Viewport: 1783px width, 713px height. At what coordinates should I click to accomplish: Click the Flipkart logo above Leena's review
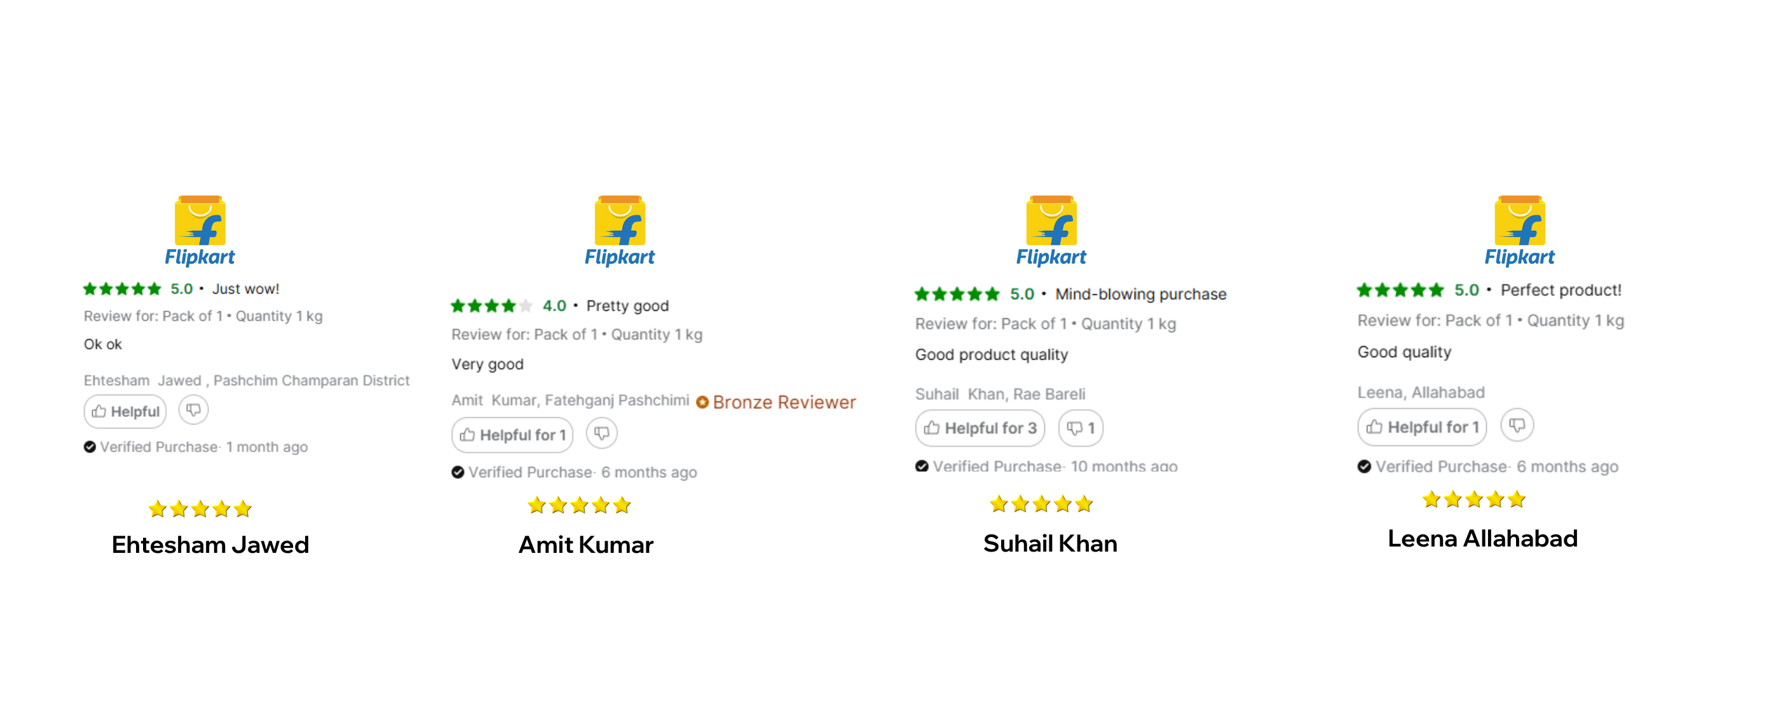coord(1519,231)
